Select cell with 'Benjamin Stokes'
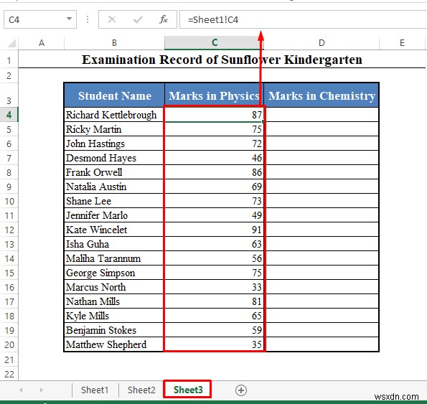The image size is (427, 404). [x=114, y=330]
